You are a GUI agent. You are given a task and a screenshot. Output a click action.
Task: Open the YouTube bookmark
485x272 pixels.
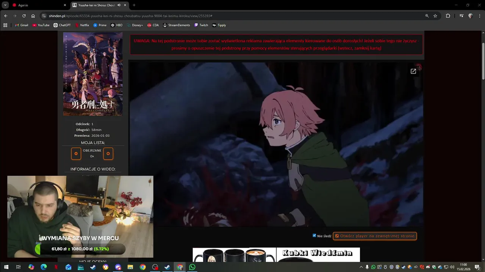tap(41, 25)
